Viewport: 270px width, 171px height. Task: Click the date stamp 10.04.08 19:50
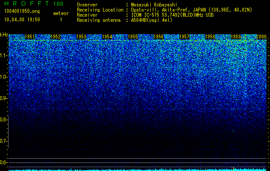point(22,20)
